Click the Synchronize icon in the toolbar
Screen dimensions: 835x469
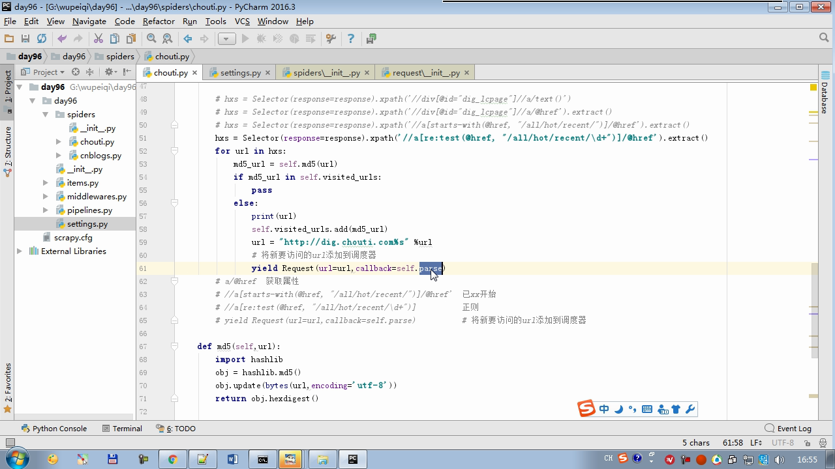[42, 39]
